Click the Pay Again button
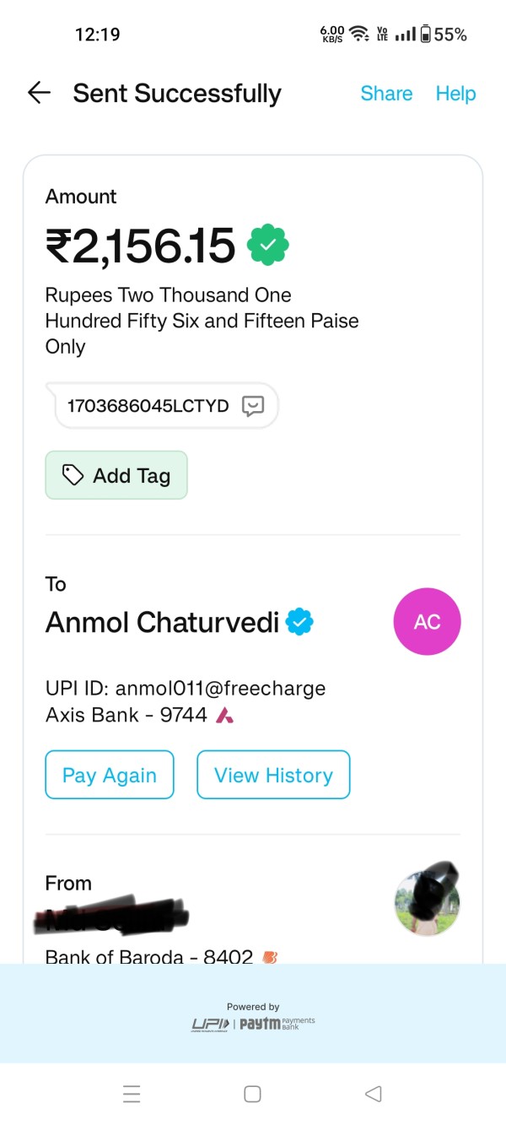Image resolution: width=506 pixels, height=1125 pixels. tap(110, 775)
